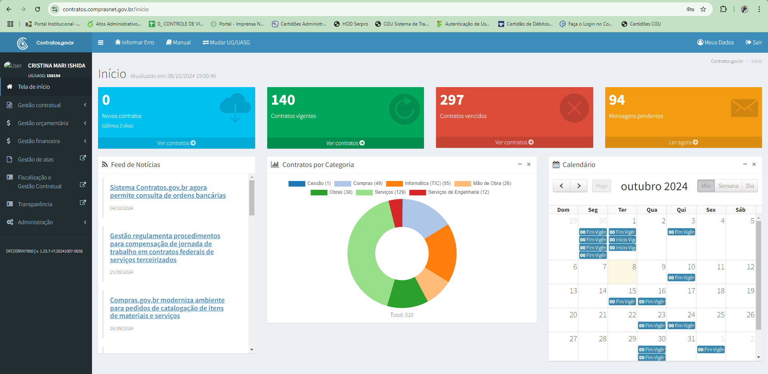
Task: Open Transparência sidebar item
Action: (46, 204)
